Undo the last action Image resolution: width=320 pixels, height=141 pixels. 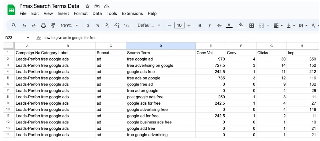(x=24, y=25)
